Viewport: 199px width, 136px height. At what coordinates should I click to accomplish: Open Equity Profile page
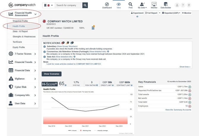(19, 47)
